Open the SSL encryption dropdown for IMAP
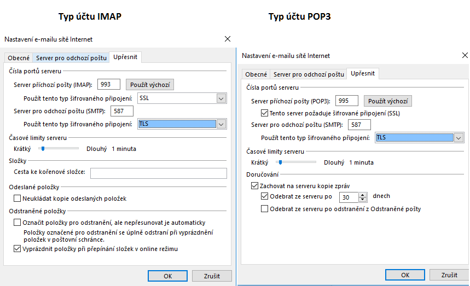470x286 pixels. pos(221,98)
